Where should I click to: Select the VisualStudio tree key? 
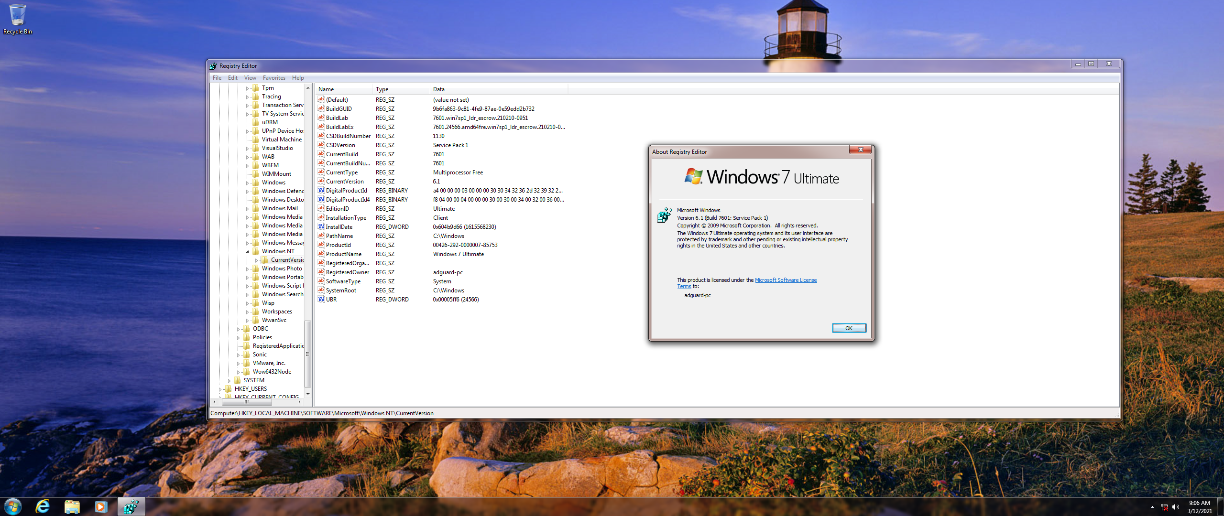click(277, 148)
